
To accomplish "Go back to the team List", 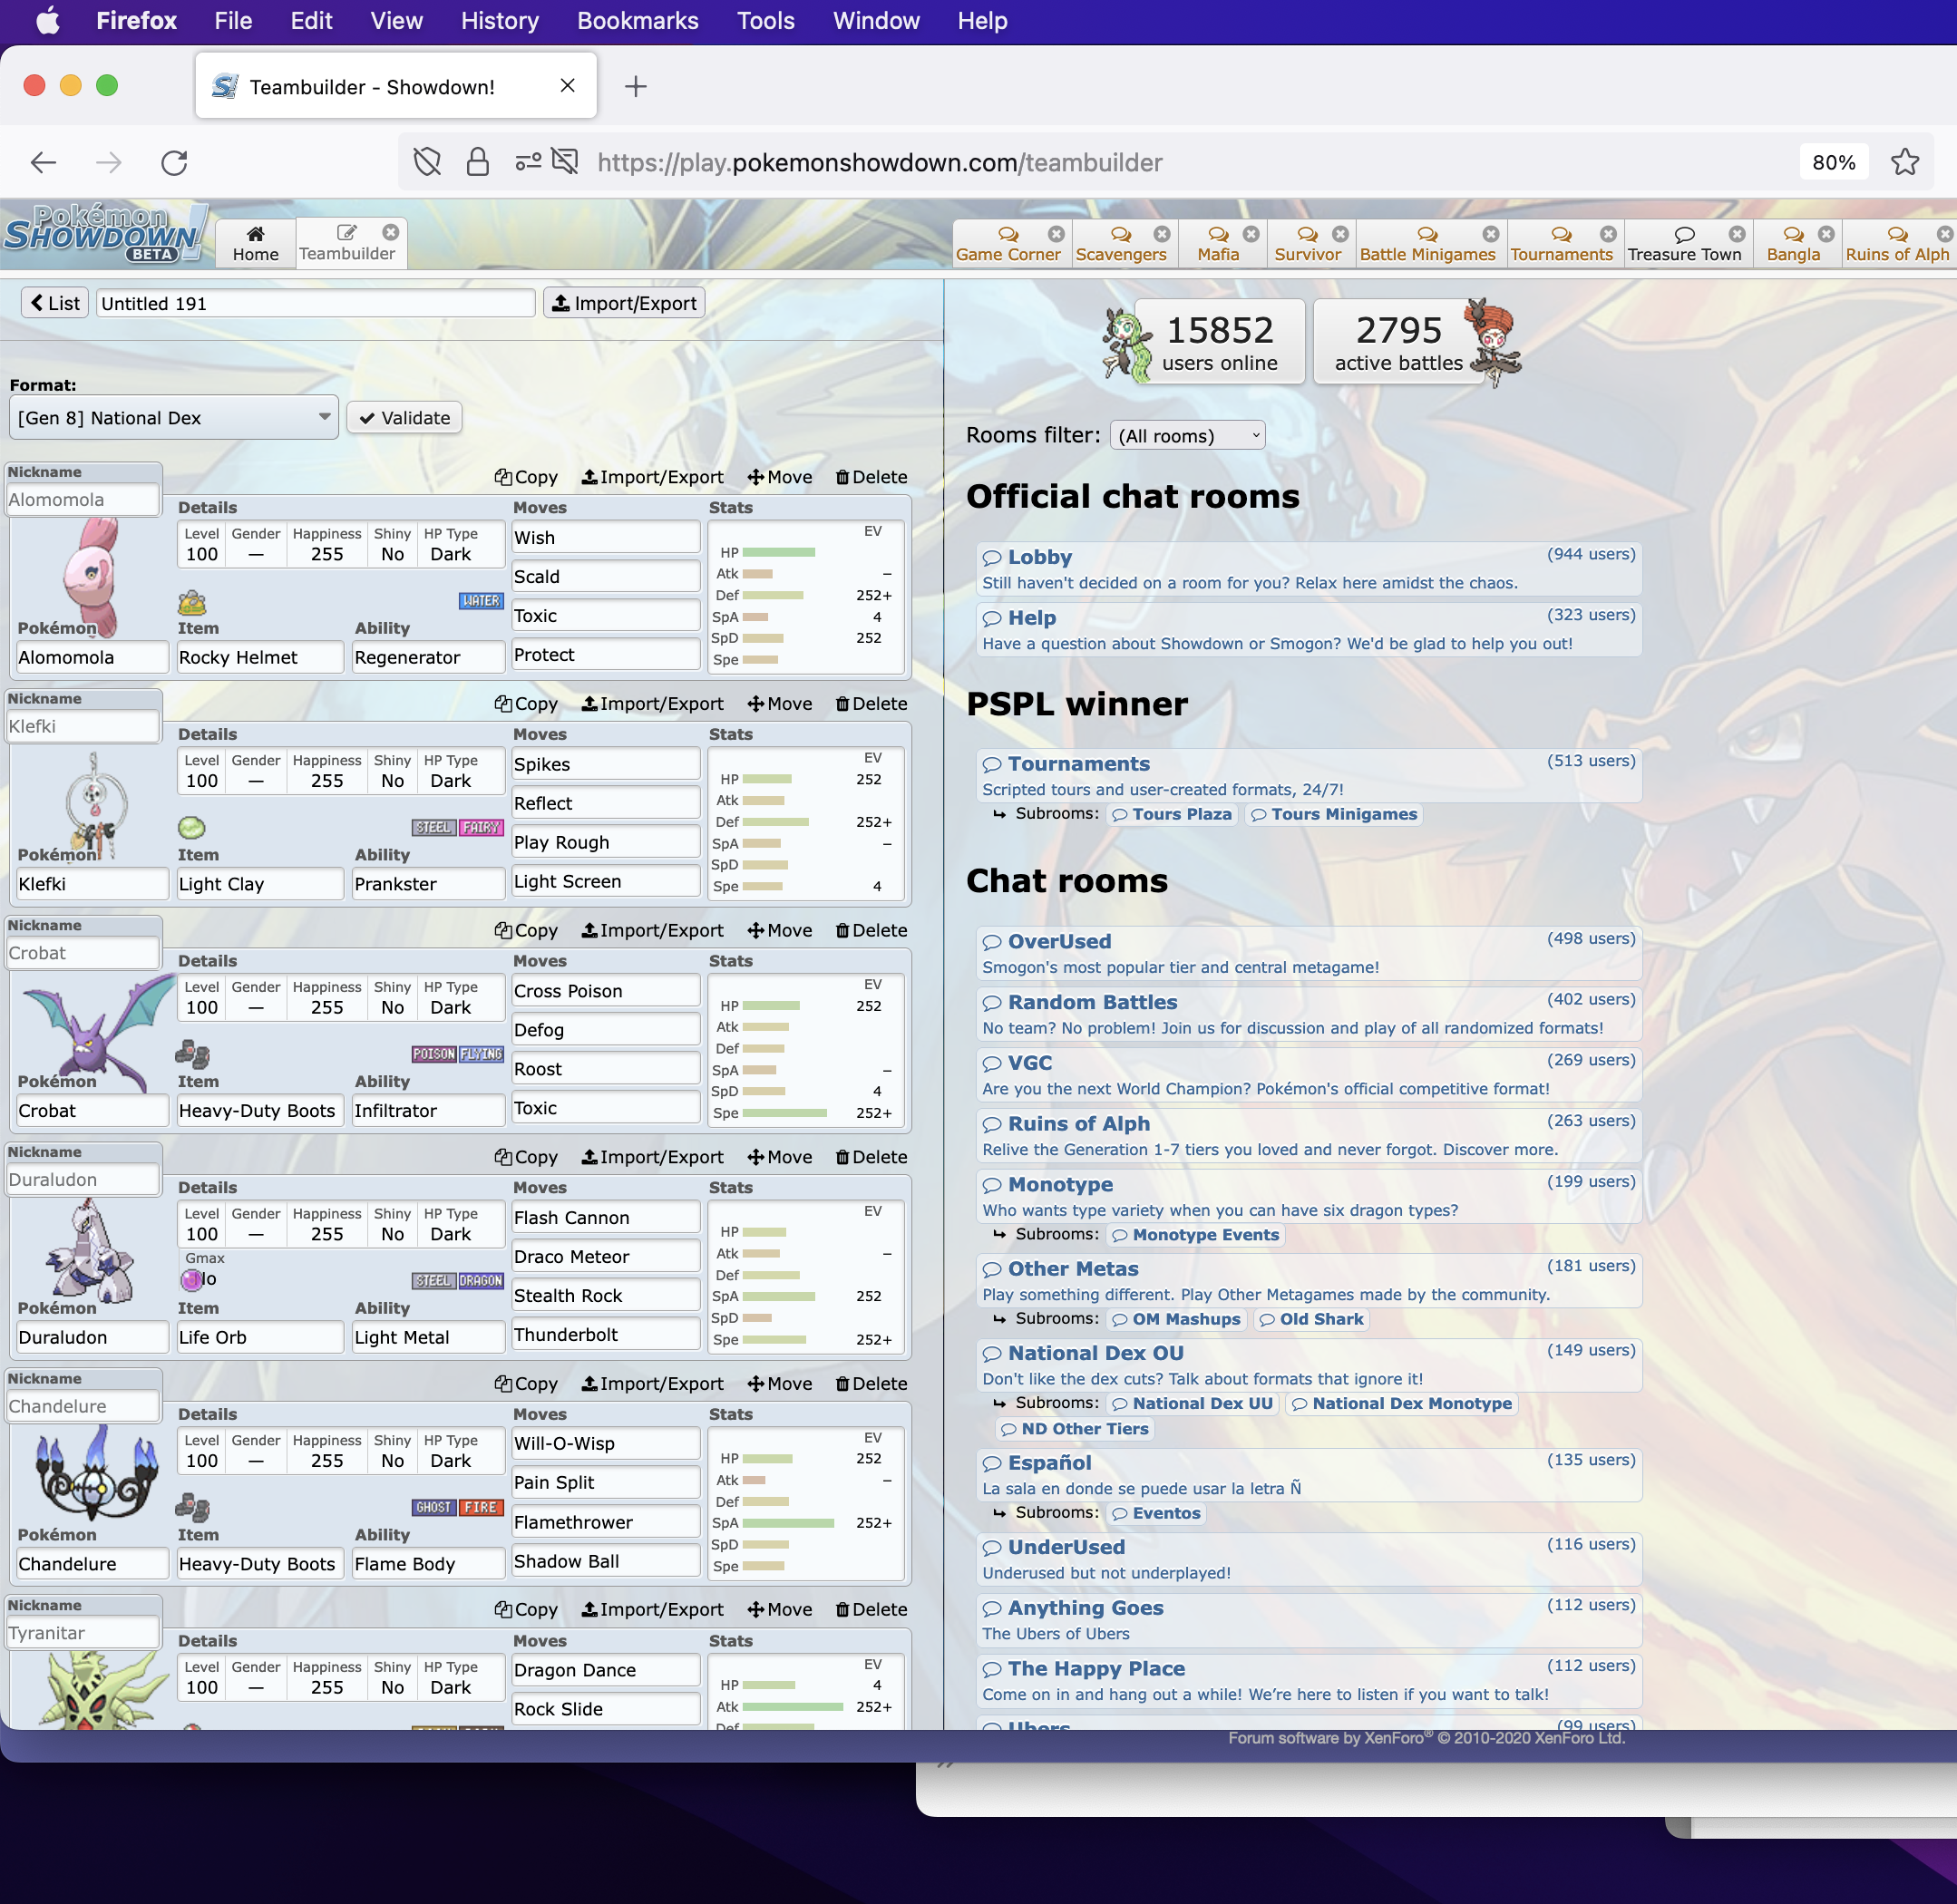I will 55,303.
